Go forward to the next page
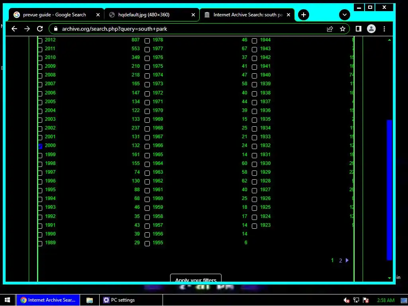The width and height of the screenshot is (408, 306). pos(27,29)
